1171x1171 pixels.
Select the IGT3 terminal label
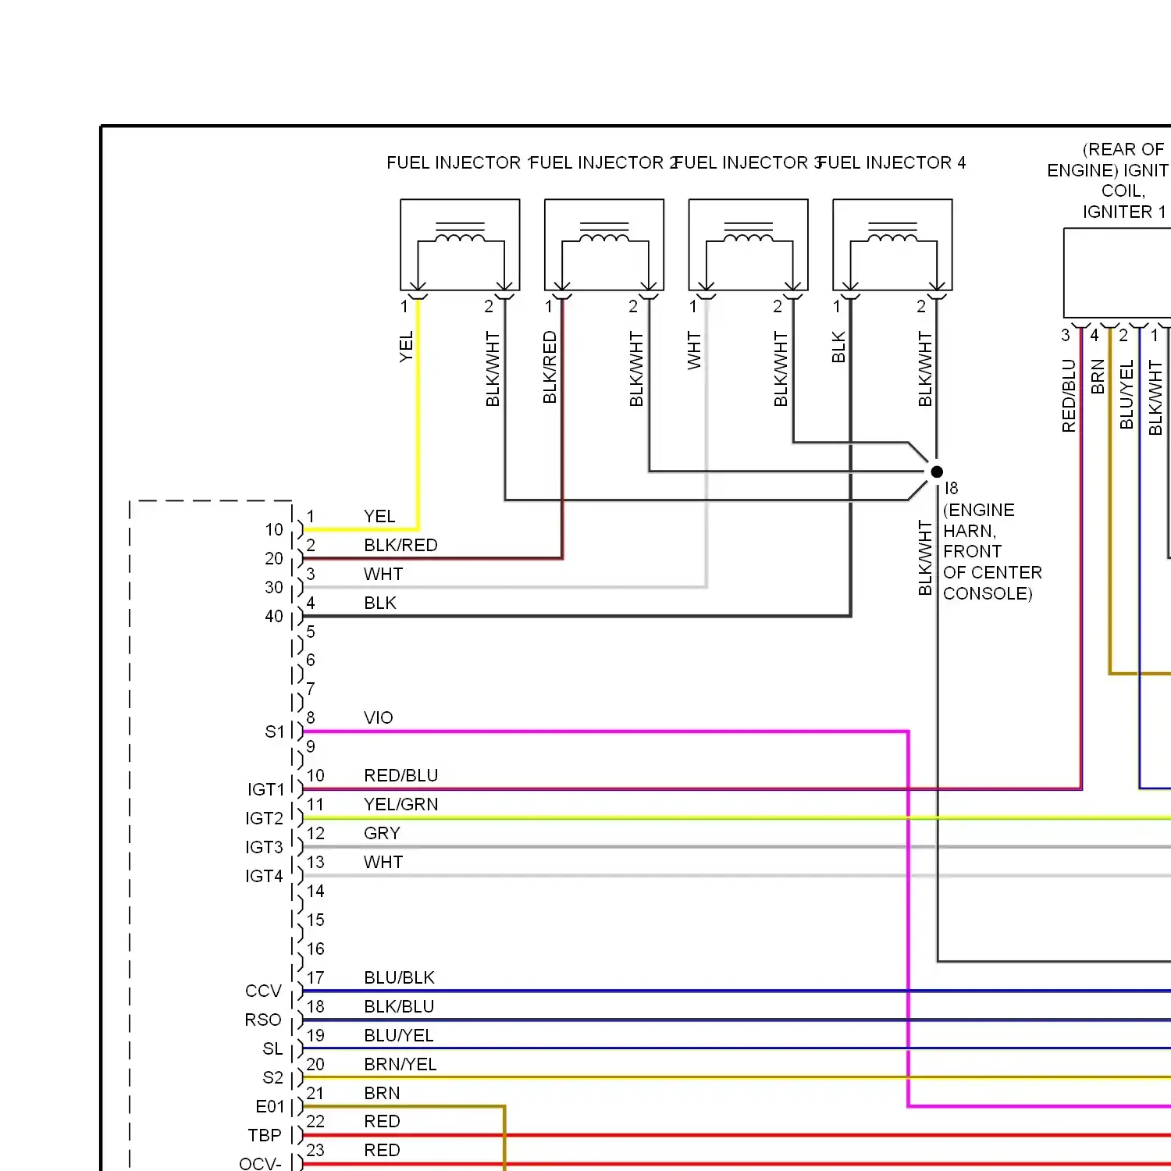265,848
